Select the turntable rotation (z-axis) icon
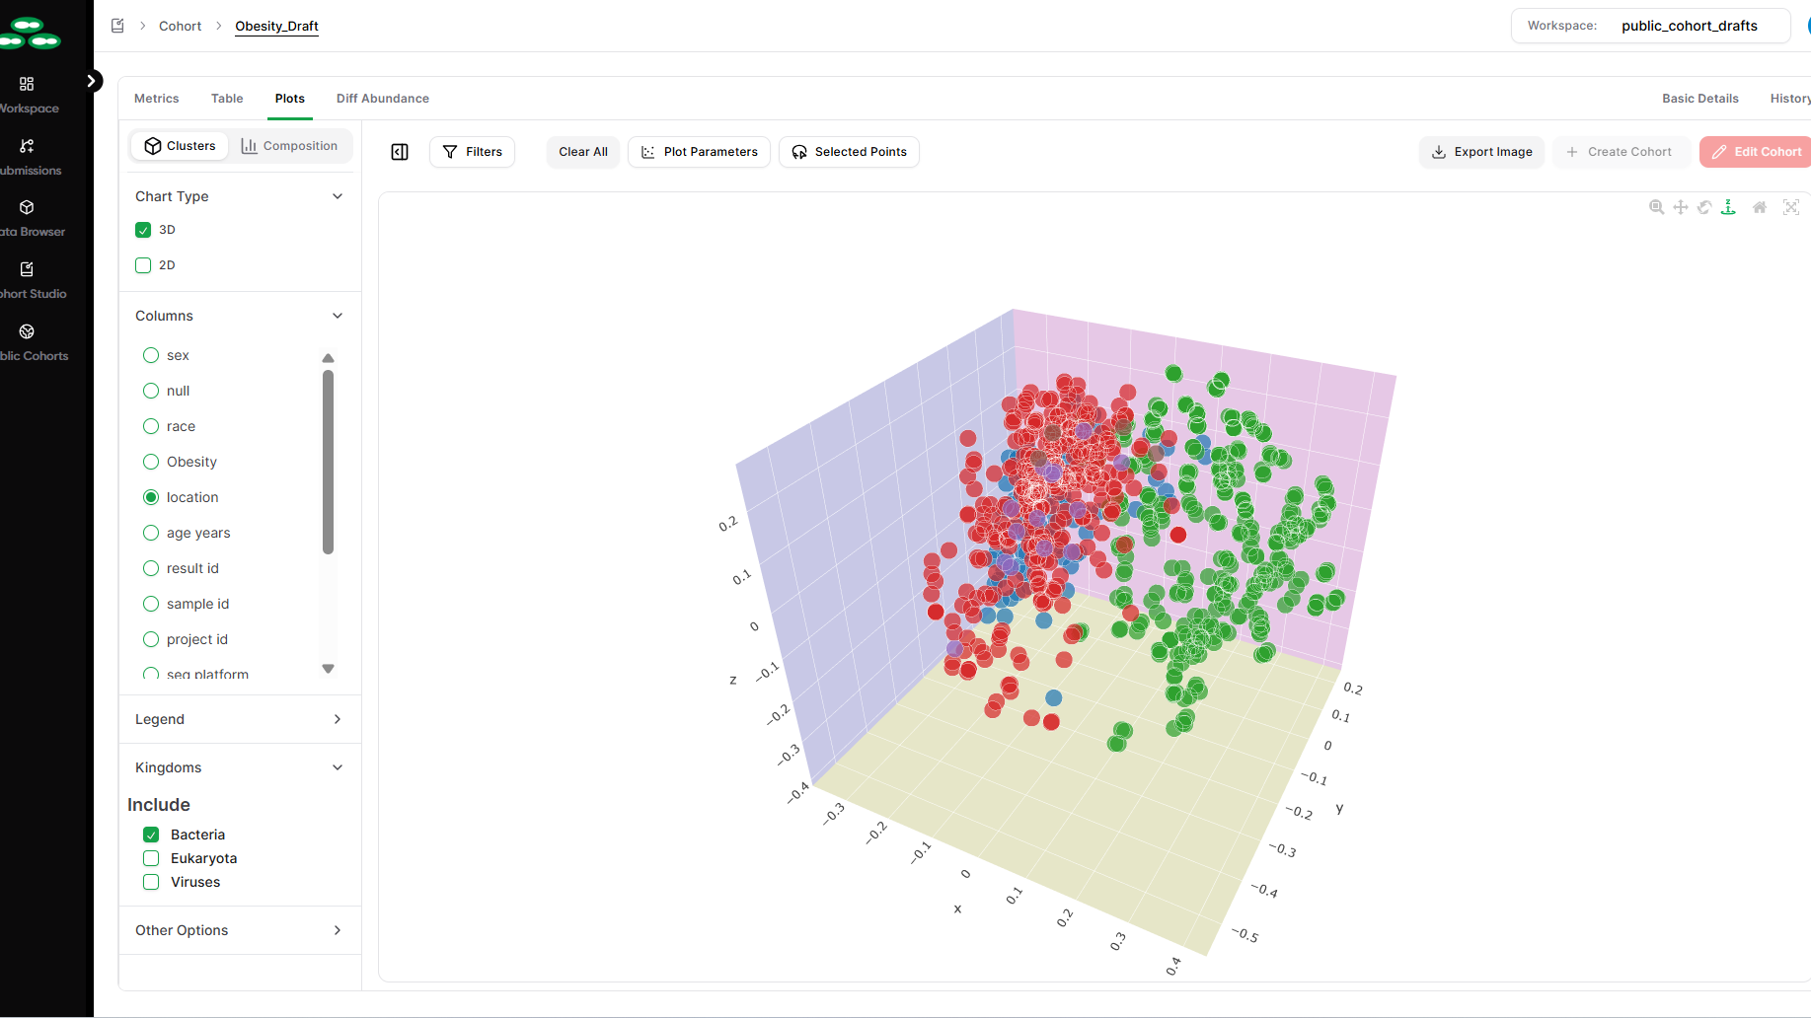This screenshot has width=1811, height=1018. [1728, 207]
